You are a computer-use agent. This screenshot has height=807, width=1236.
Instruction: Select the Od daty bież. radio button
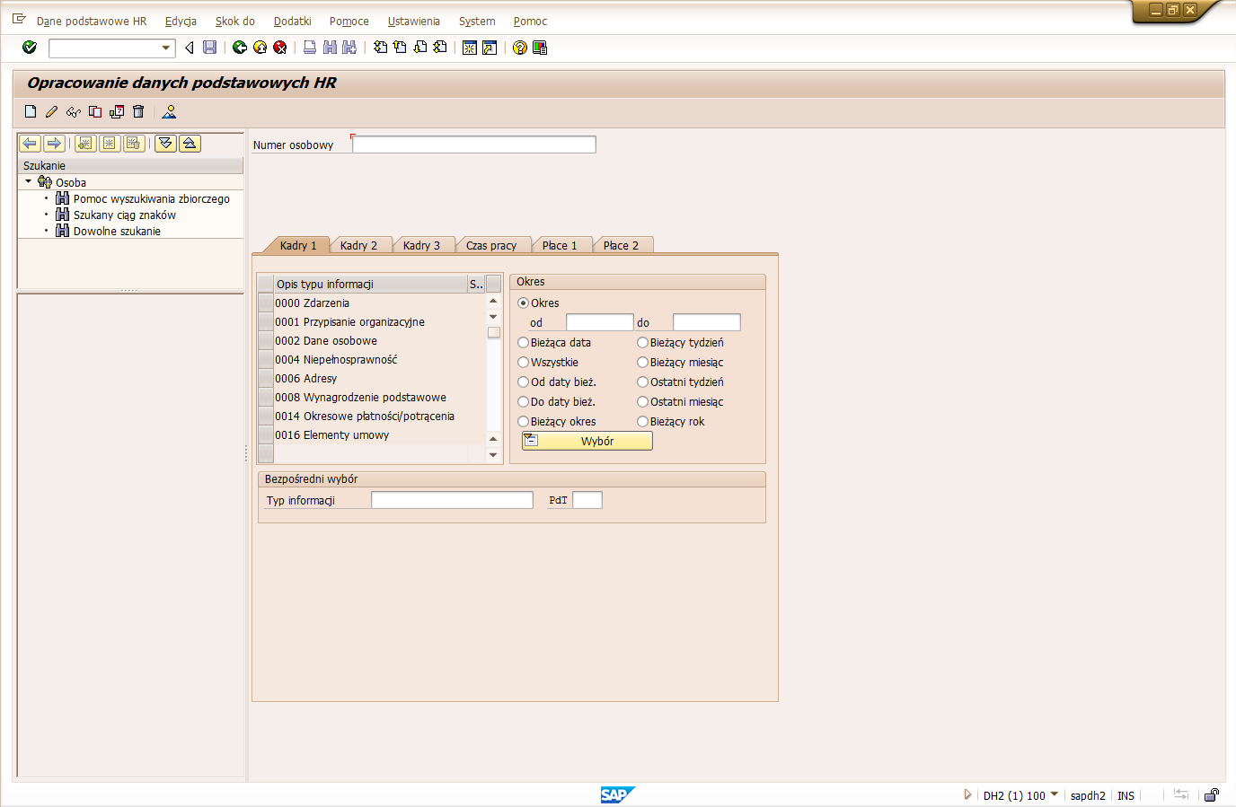523,382
